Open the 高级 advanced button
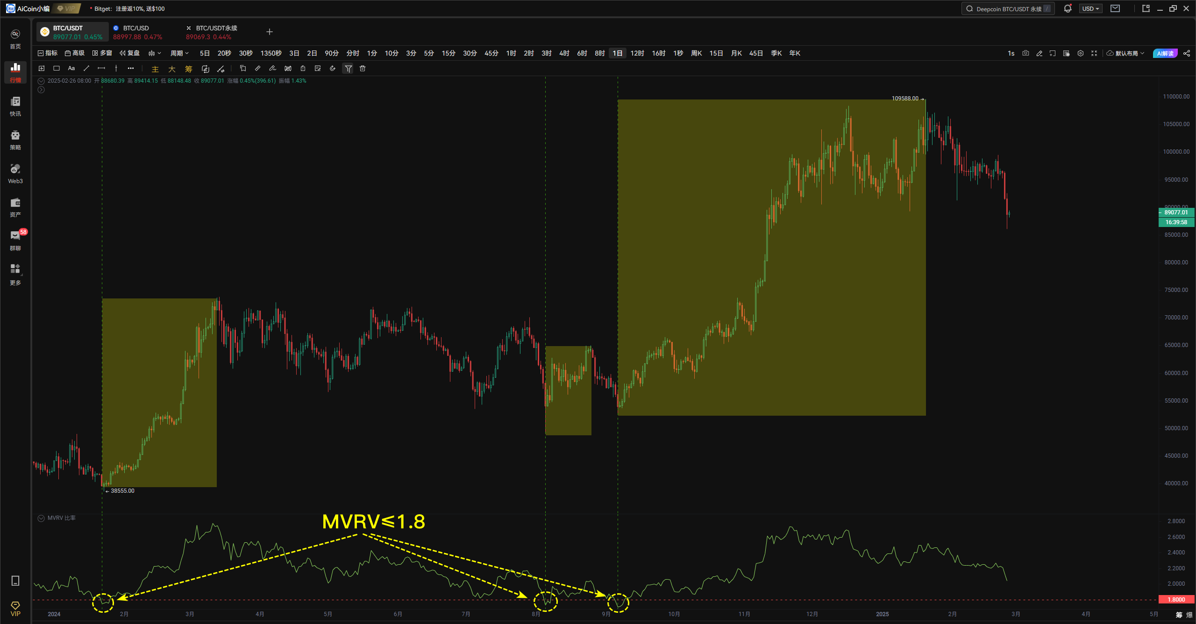The image size is (1196, 624). [x=75, y=53]
